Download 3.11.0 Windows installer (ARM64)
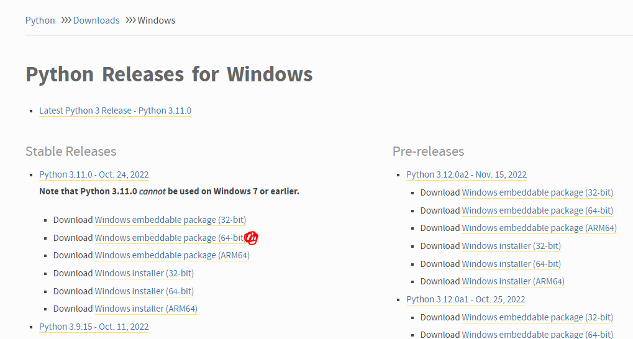This screenshot has height=339, width=633. 146,309
